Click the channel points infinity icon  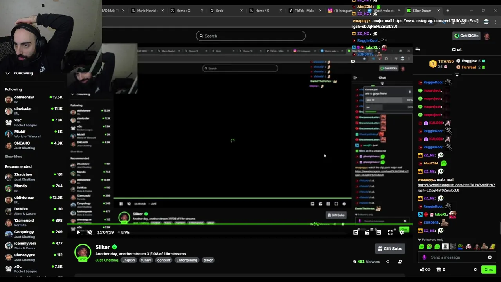425,269
